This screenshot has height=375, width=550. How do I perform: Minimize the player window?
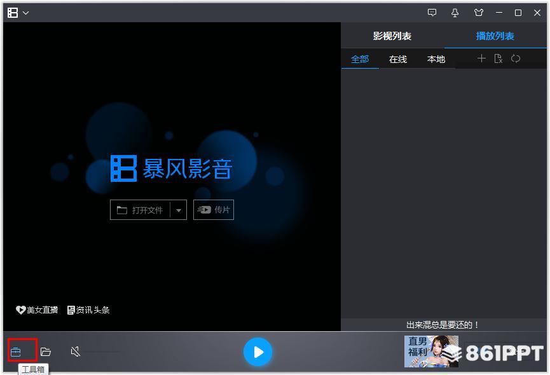(x=499, y=13)
